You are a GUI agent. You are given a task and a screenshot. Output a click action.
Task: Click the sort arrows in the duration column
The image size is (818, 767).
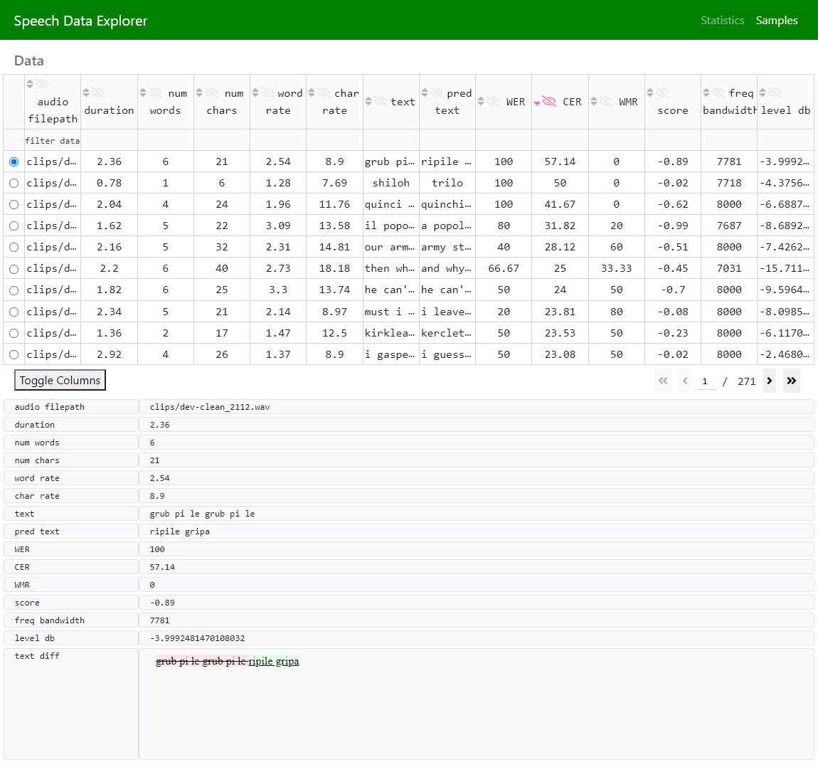[86, 92]
